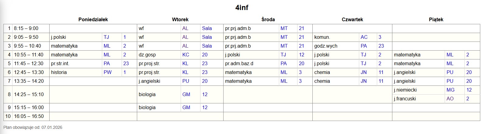Click room 2 link beside j.francuski

(x=467, y=99)
